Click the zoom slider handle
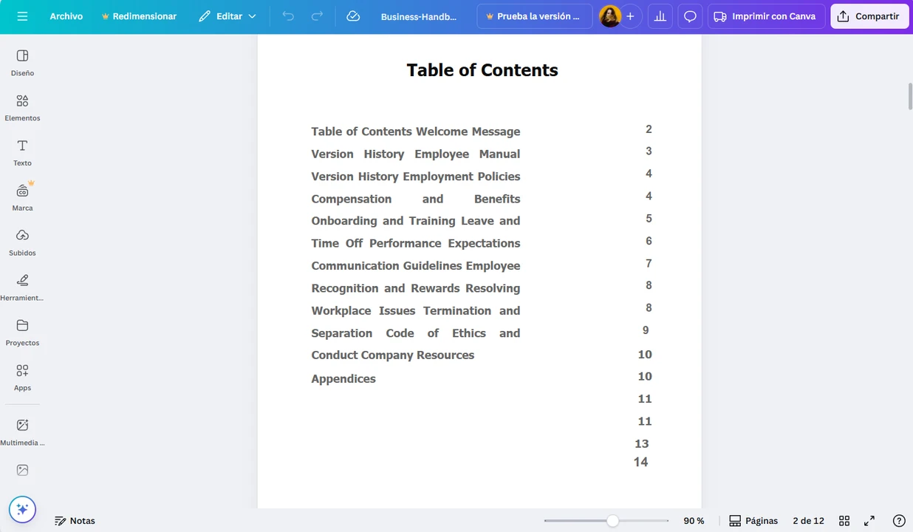Viewport: 913px width, 532px height. (612, 521)
